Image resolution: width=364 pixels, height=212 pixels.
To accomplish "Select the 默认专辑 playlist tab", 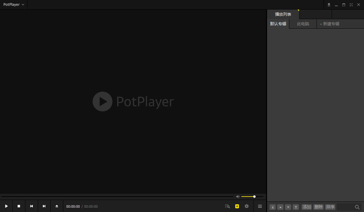I will (278, 23).
